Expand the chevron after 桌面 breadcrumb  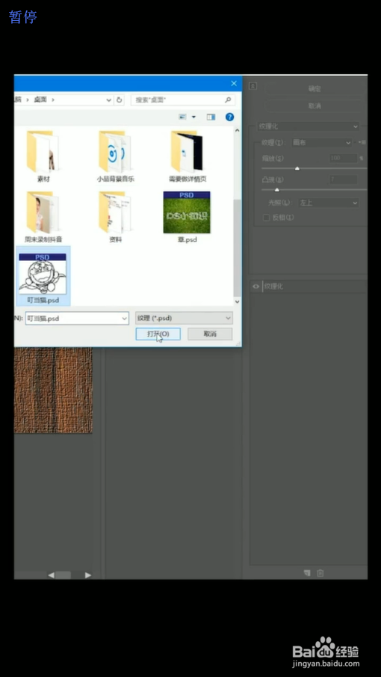53,99
